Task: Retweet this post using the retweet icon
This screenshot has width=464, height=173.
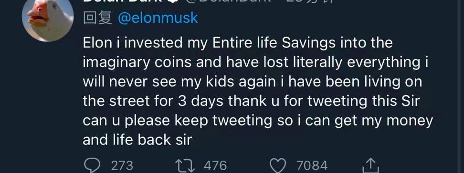Action: point(185,165)
